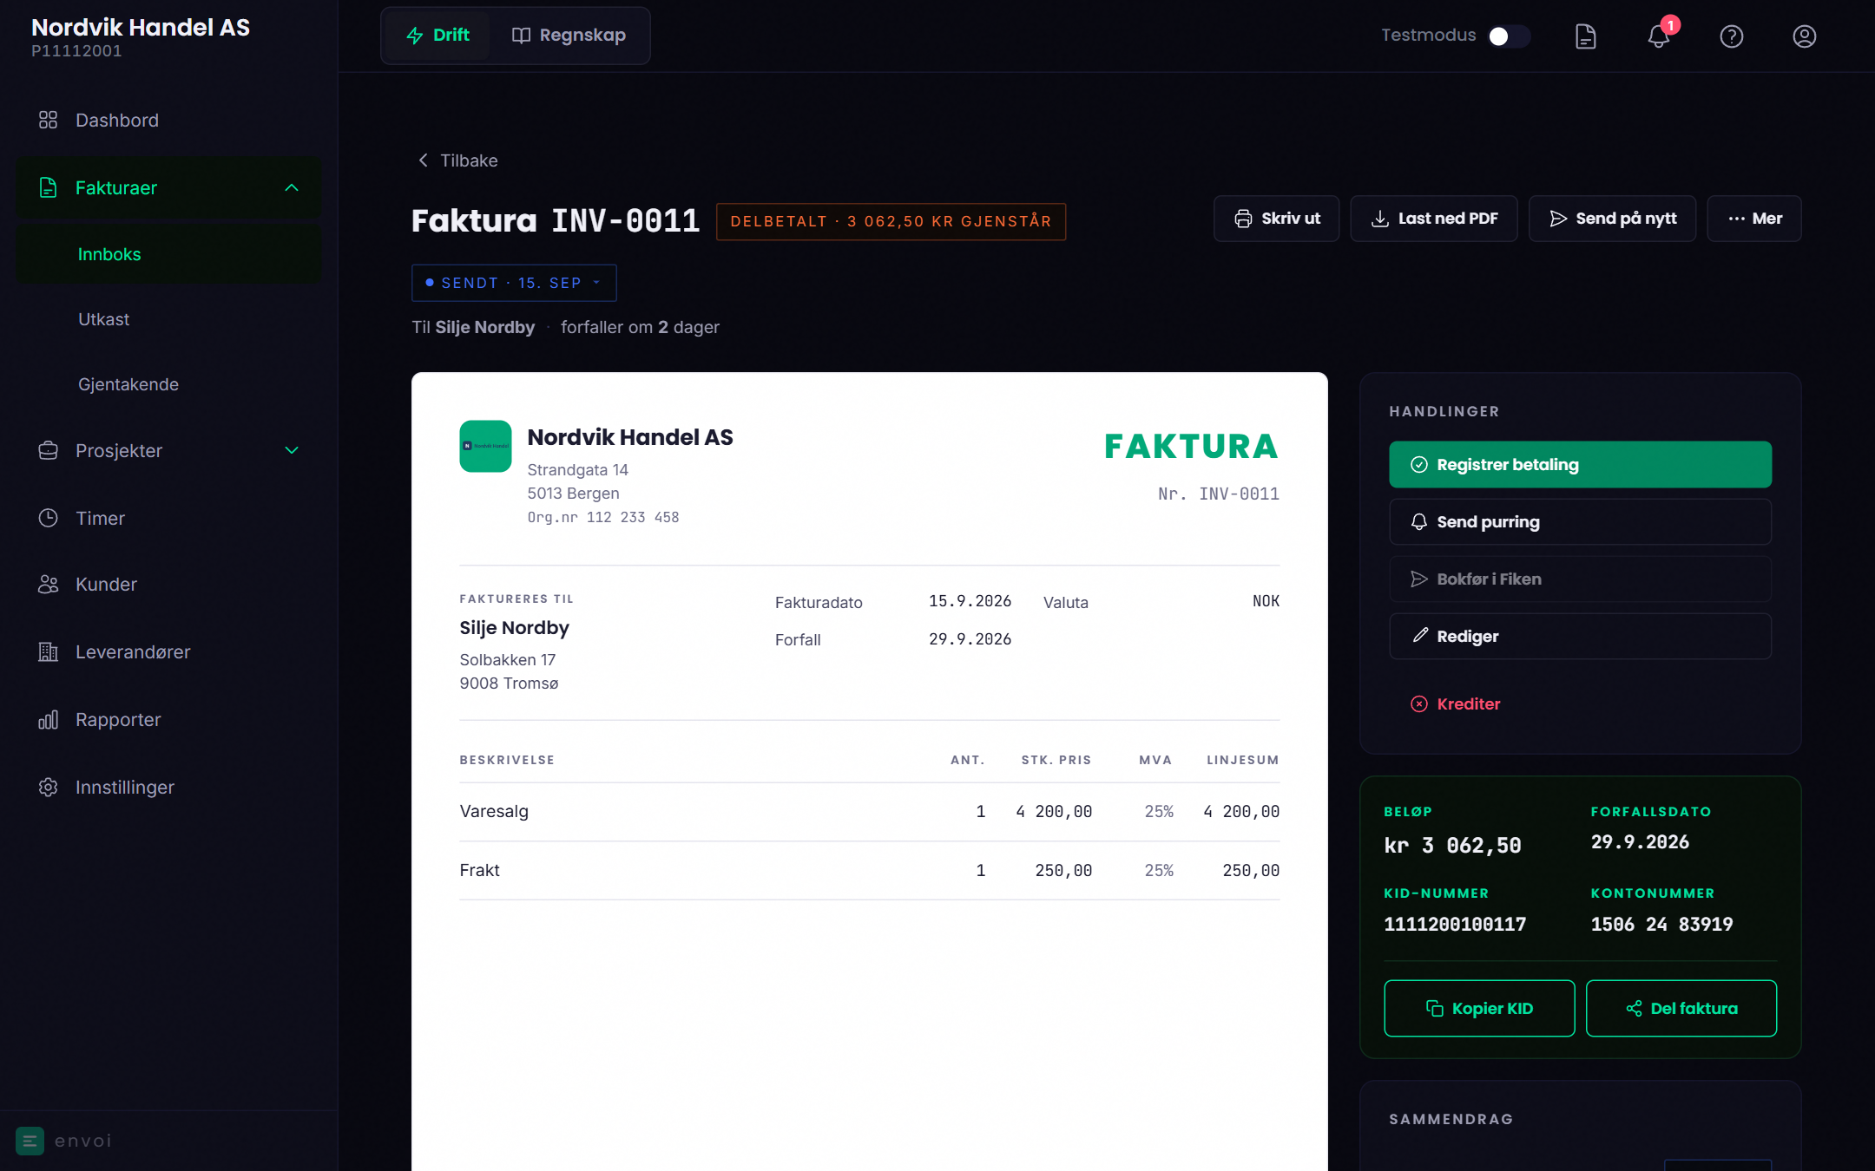Image resolution: width=1875 pixels, height=1171 pixels.
Task: Click the document icon in top bar
Action: click(x=1585, y=36)
